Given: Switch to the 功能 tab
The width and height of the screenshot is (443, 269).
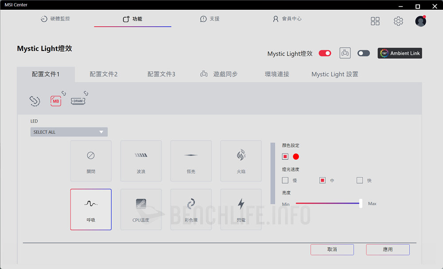Looking at the screenshot, I should [132, 19].
